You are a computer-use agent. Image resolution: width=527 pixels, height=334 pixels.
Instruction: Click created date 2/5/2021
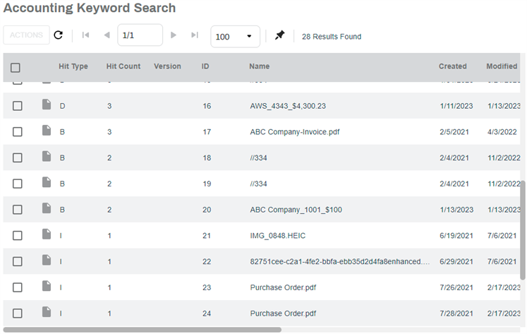(x=454, y=132)
